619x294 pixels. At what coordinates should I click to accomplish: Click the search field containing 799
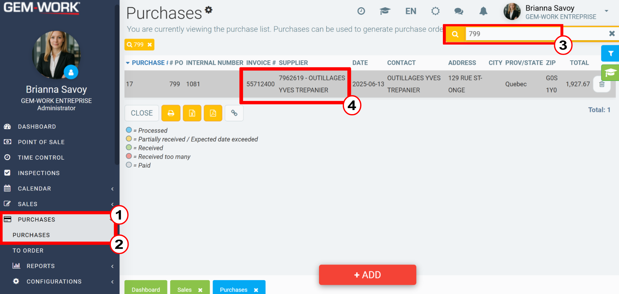(535, 34)
